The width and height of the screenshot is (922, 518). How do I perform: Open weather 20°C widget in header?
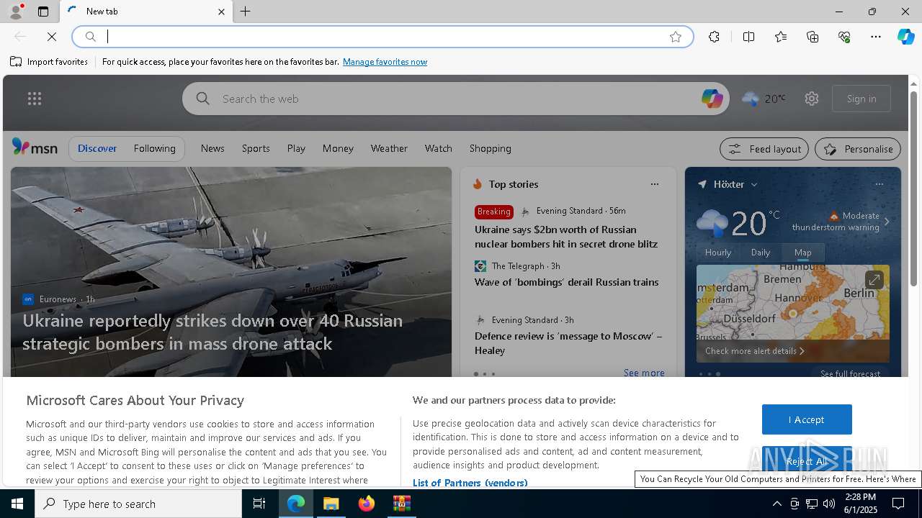pos(764,99)
